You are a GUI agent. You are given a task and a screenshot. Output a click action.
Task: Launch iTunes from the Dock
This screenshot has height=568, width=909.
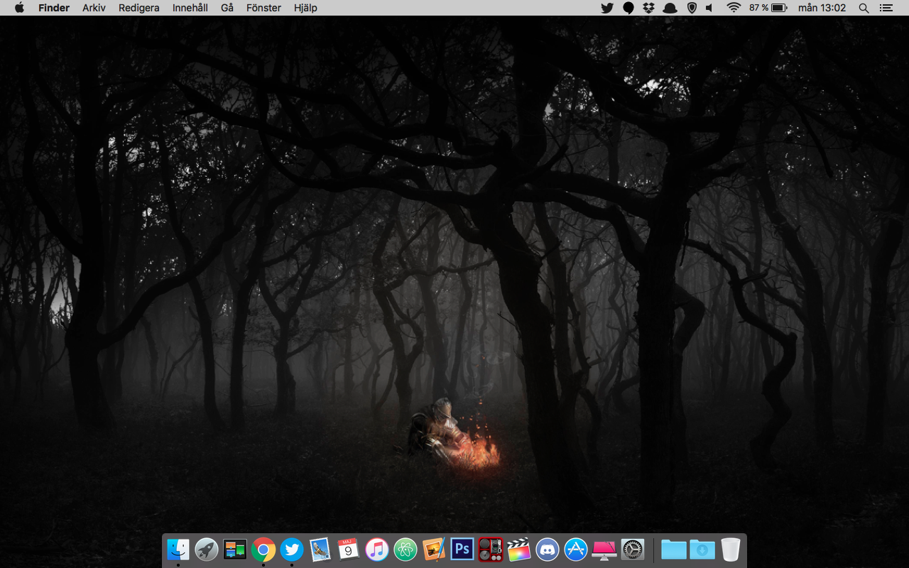377,550
